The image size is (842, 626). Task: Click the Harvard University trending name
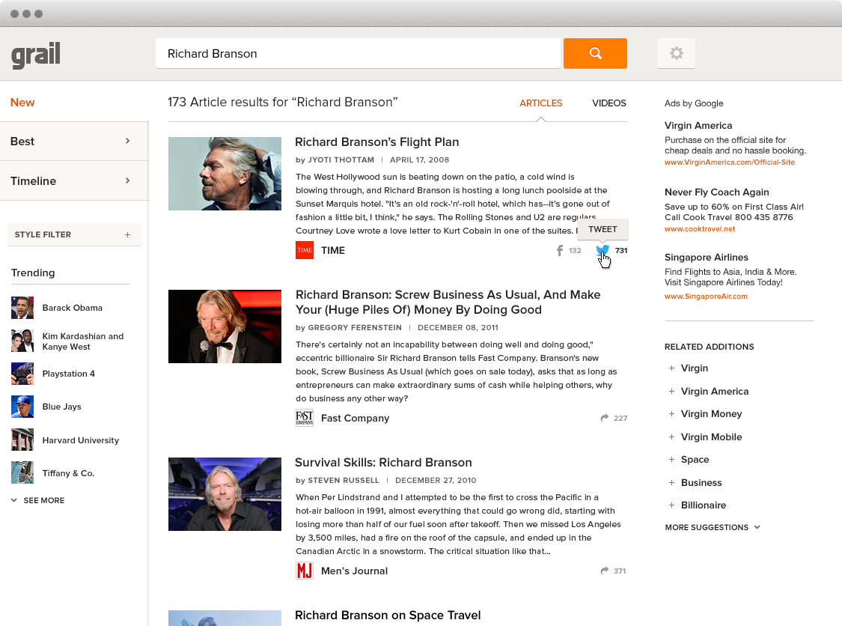[81, 440]
